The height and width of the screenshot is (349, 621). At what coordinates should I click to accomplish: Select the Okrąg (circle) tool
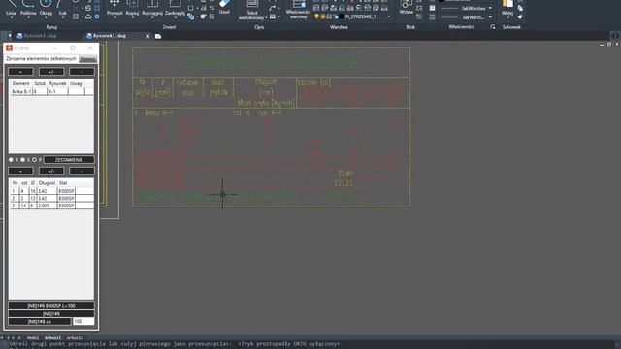pyautogui.click(x=46, y=7)
